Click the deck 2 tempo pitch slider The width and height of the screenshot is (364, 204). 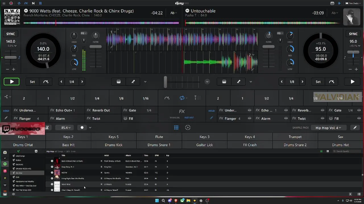click(353, 52)
